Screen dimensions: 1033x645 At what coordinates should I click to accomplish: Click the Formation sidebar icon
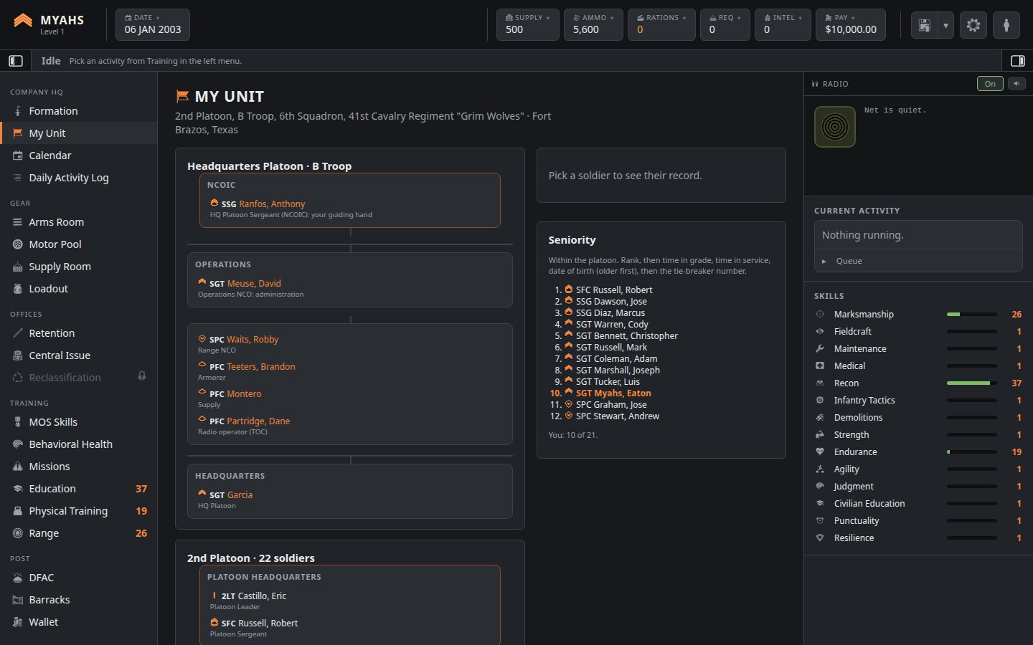(x=18, y=111)
